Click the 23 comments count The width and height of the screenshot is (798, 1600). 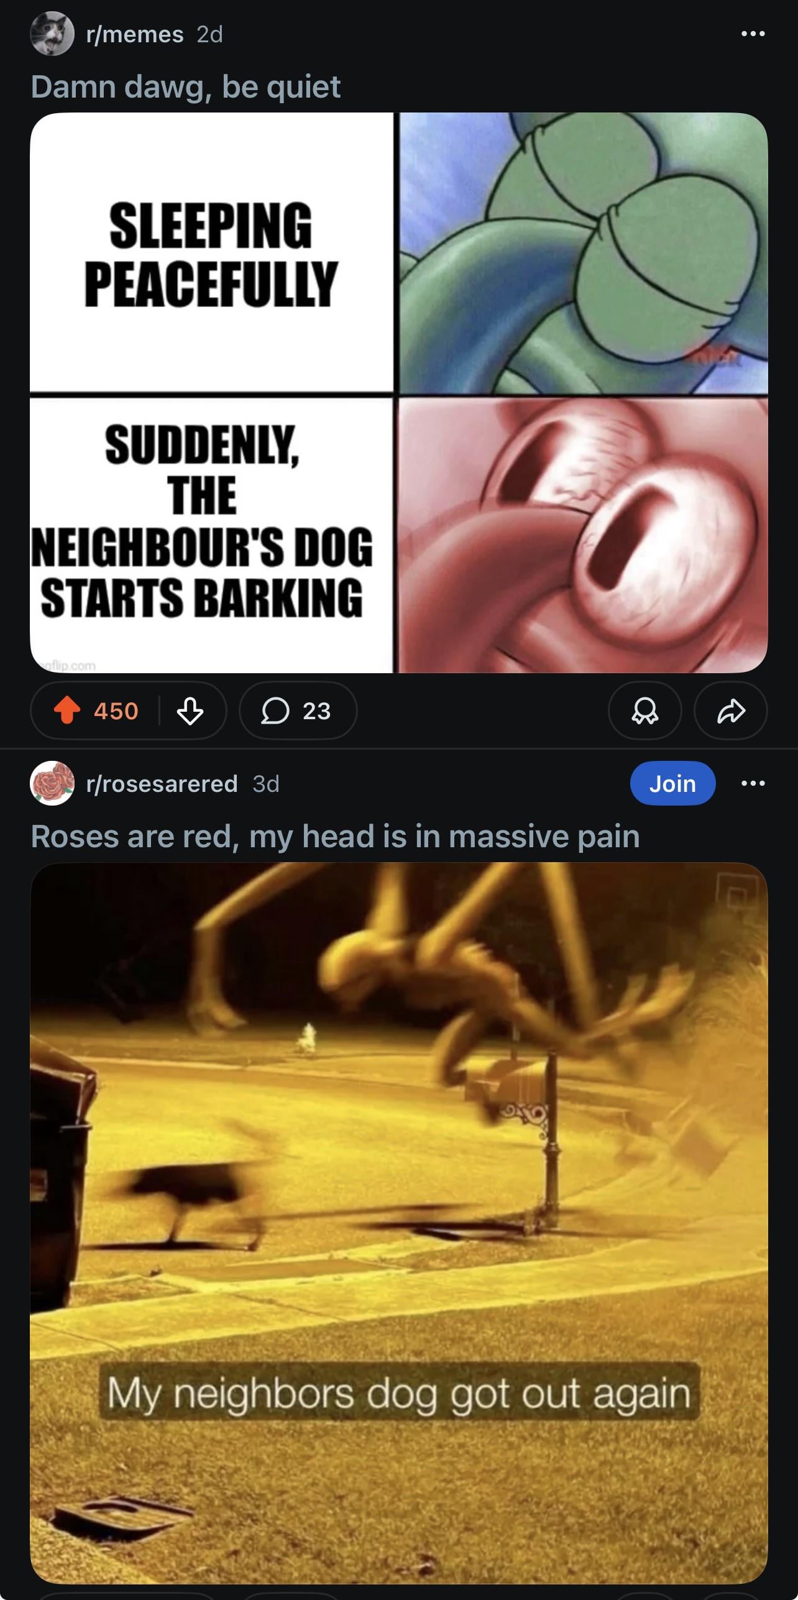pos(317,711)
